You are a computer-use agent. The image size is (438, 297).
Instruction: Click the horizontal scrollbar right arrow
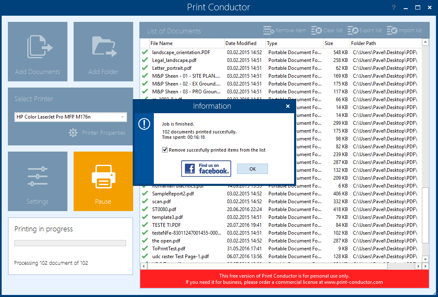(x=418, y=266)
